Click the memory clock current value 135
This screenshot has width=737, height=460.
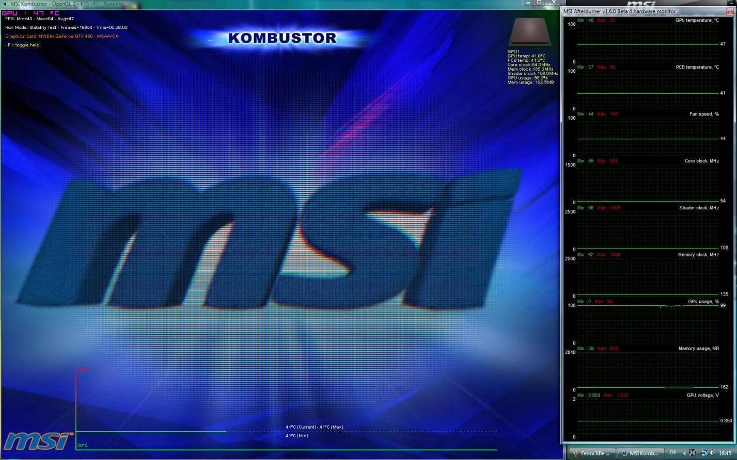click(724, 294)
